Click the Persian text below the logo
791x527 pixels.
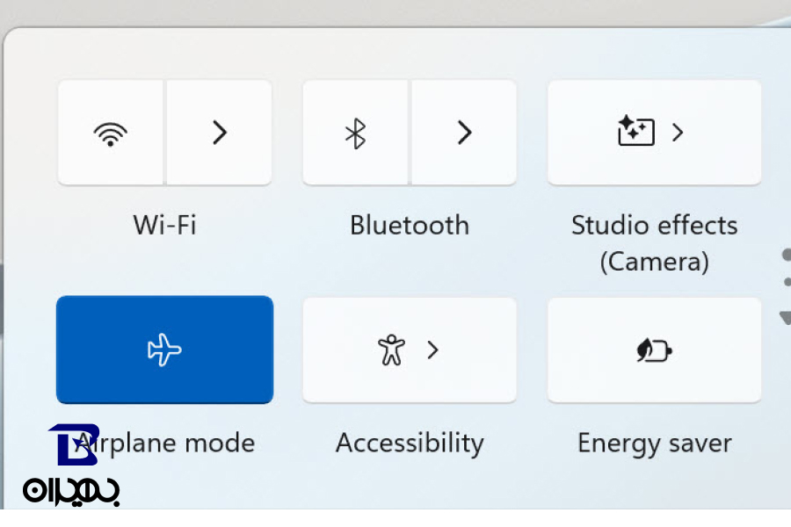[72, 489]
